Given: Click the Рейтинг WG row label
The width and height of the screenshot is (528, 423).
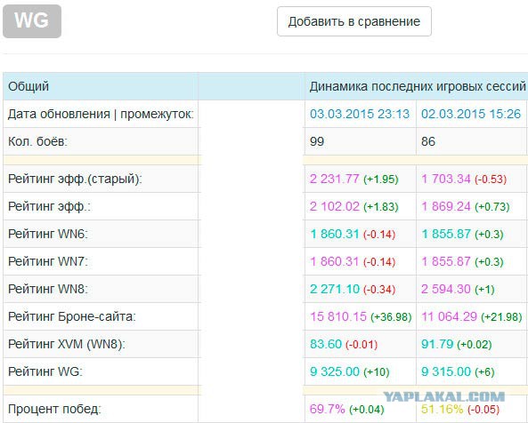Looking at the screenshot, I should 45,371.
